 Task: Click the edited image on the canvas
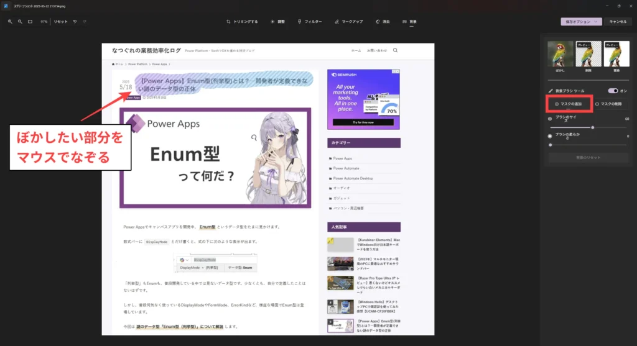pos(267,189)
